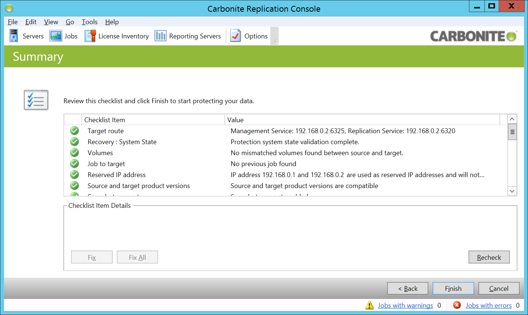Open the Jobs chart icon

[x=56, y=36]
